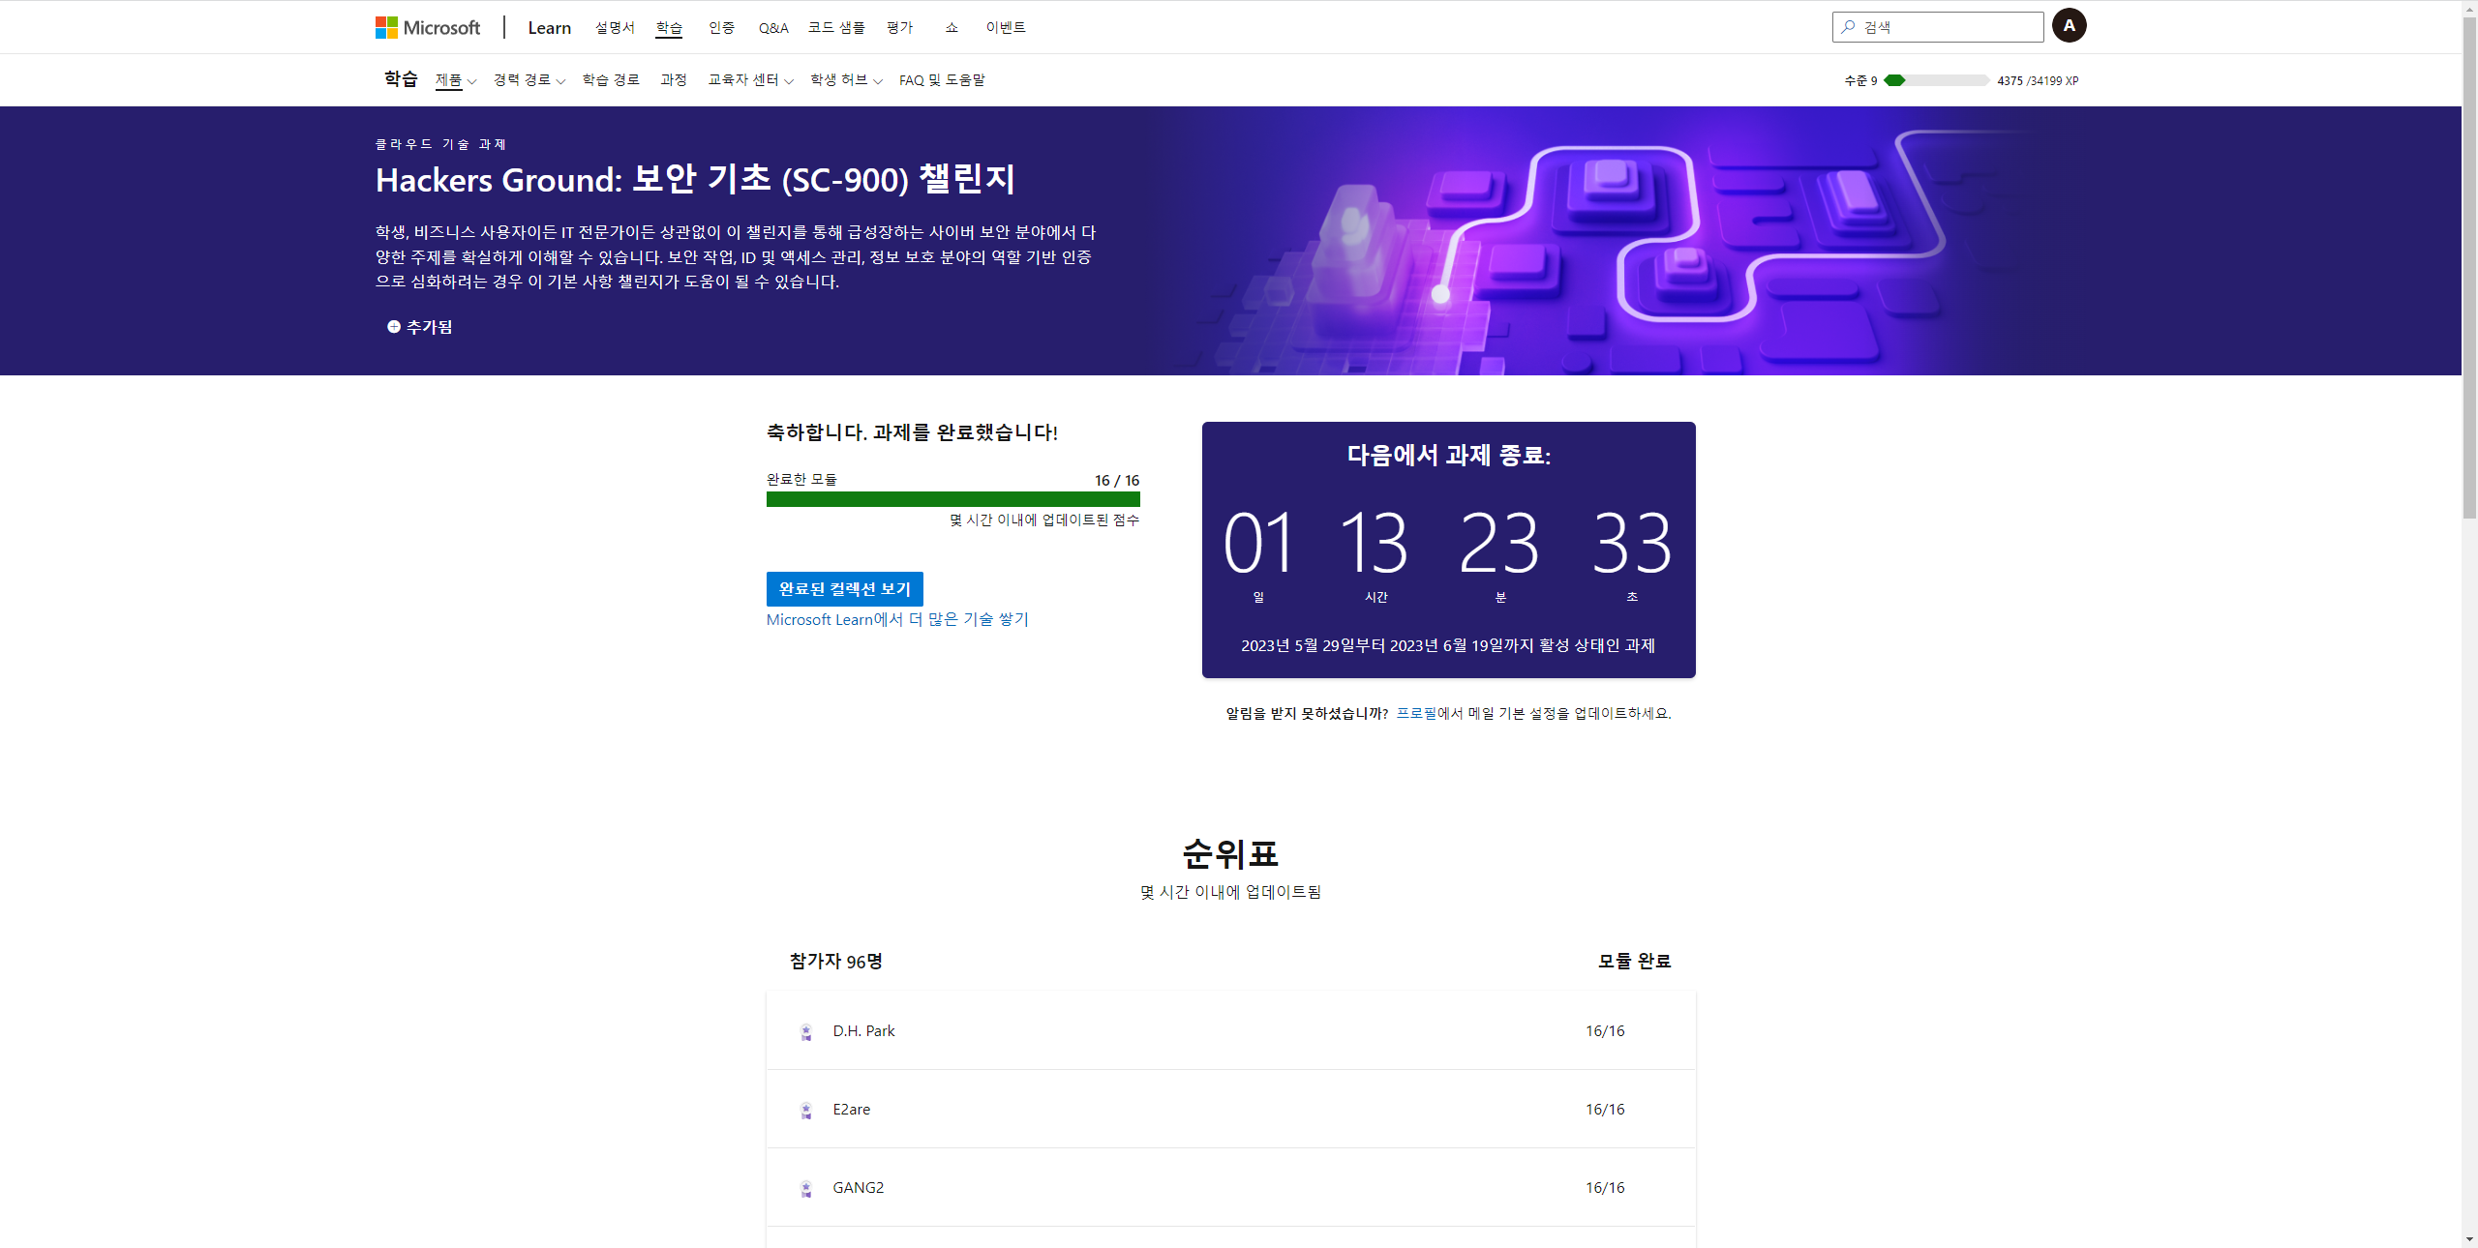2478x1248 pixels.
Task: Click GANG2's avatar badge in leaderboard
Action: click(806, 1188)
